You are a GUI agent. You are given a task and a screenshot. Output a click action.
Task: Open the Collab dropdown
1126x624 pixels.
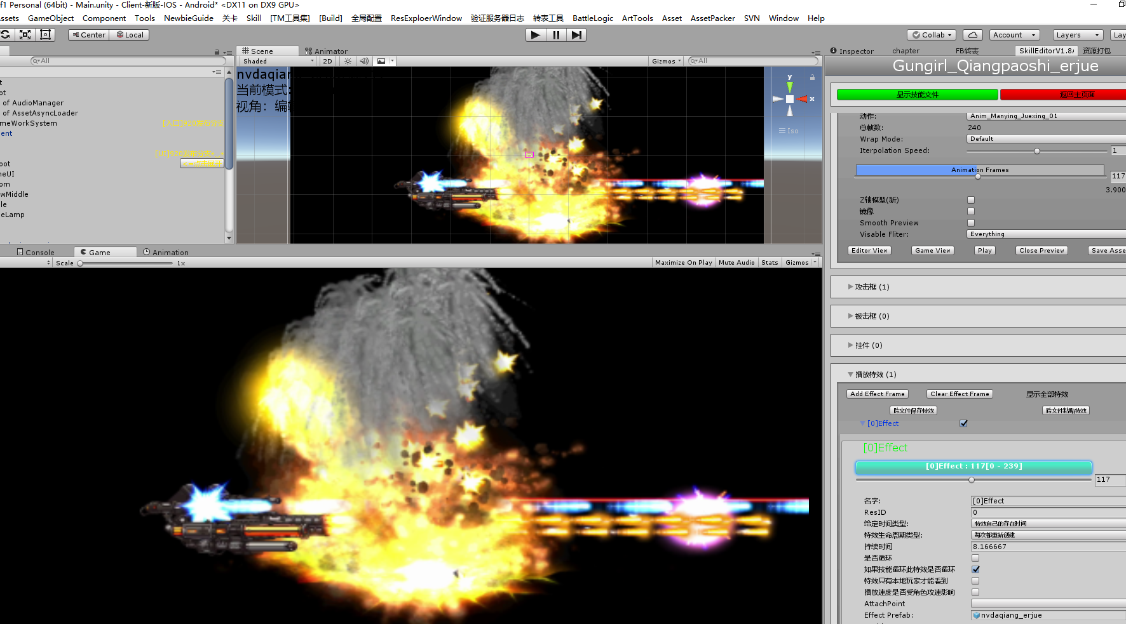932,35
